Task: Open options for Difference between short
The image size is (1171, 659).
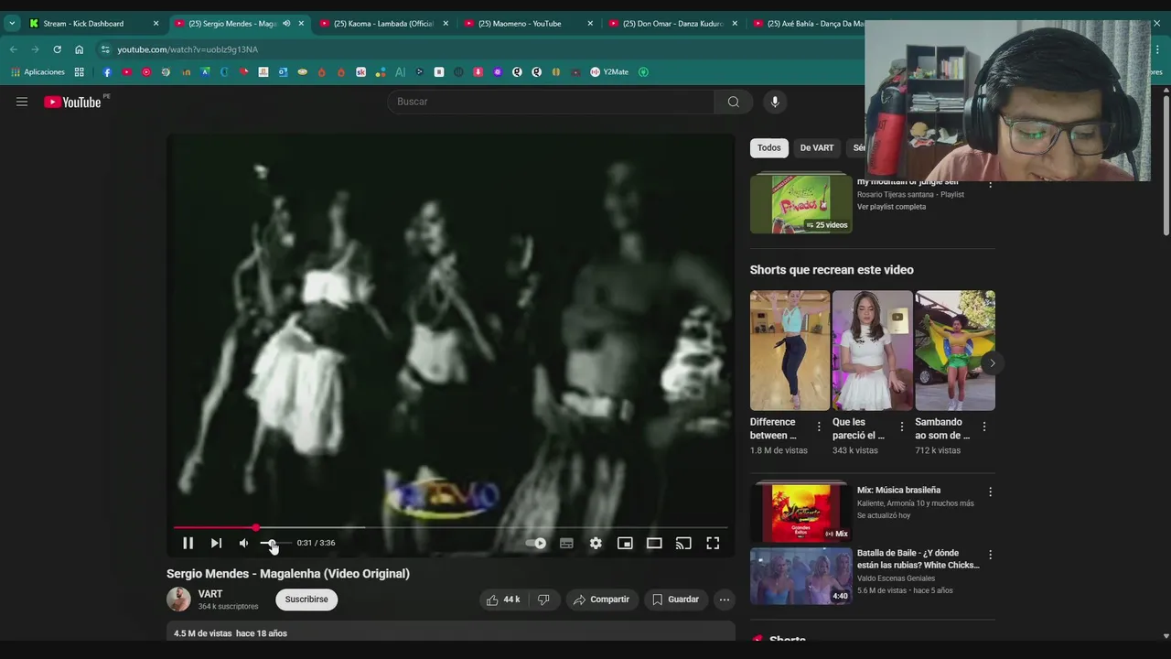Action: (819, 427)
